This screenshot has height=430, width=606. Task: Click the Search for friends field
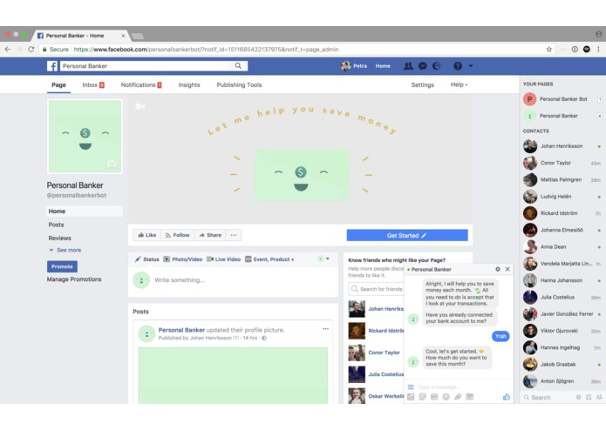(x=376, y=289)
